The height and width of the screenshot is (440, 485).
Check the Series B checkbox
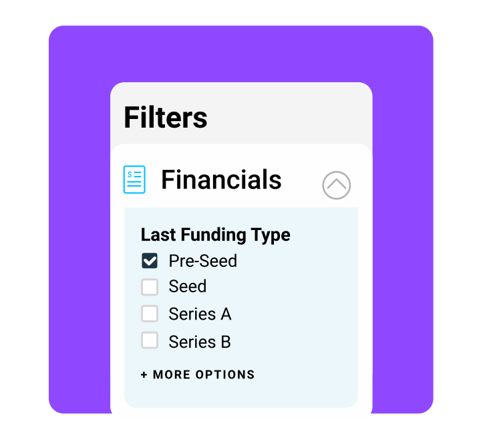point(150,340)
